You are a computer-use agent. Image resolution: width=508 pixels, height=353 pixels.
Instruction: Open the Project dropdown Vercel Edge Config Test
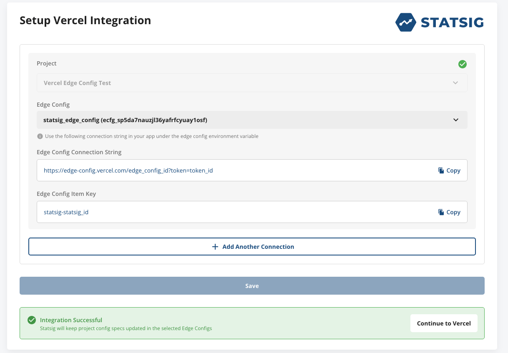tap(252, 83)
